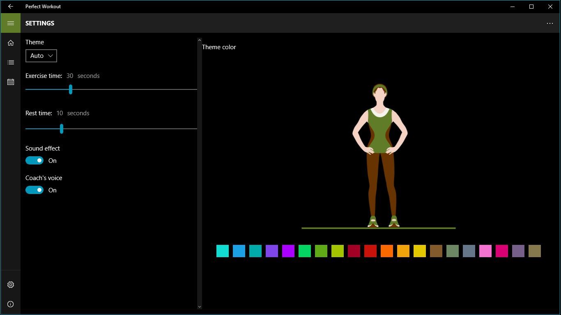Viewport: 561px width, 315px height.
Task: Open the calendar icon in sidebar
Action: point(11,82)
